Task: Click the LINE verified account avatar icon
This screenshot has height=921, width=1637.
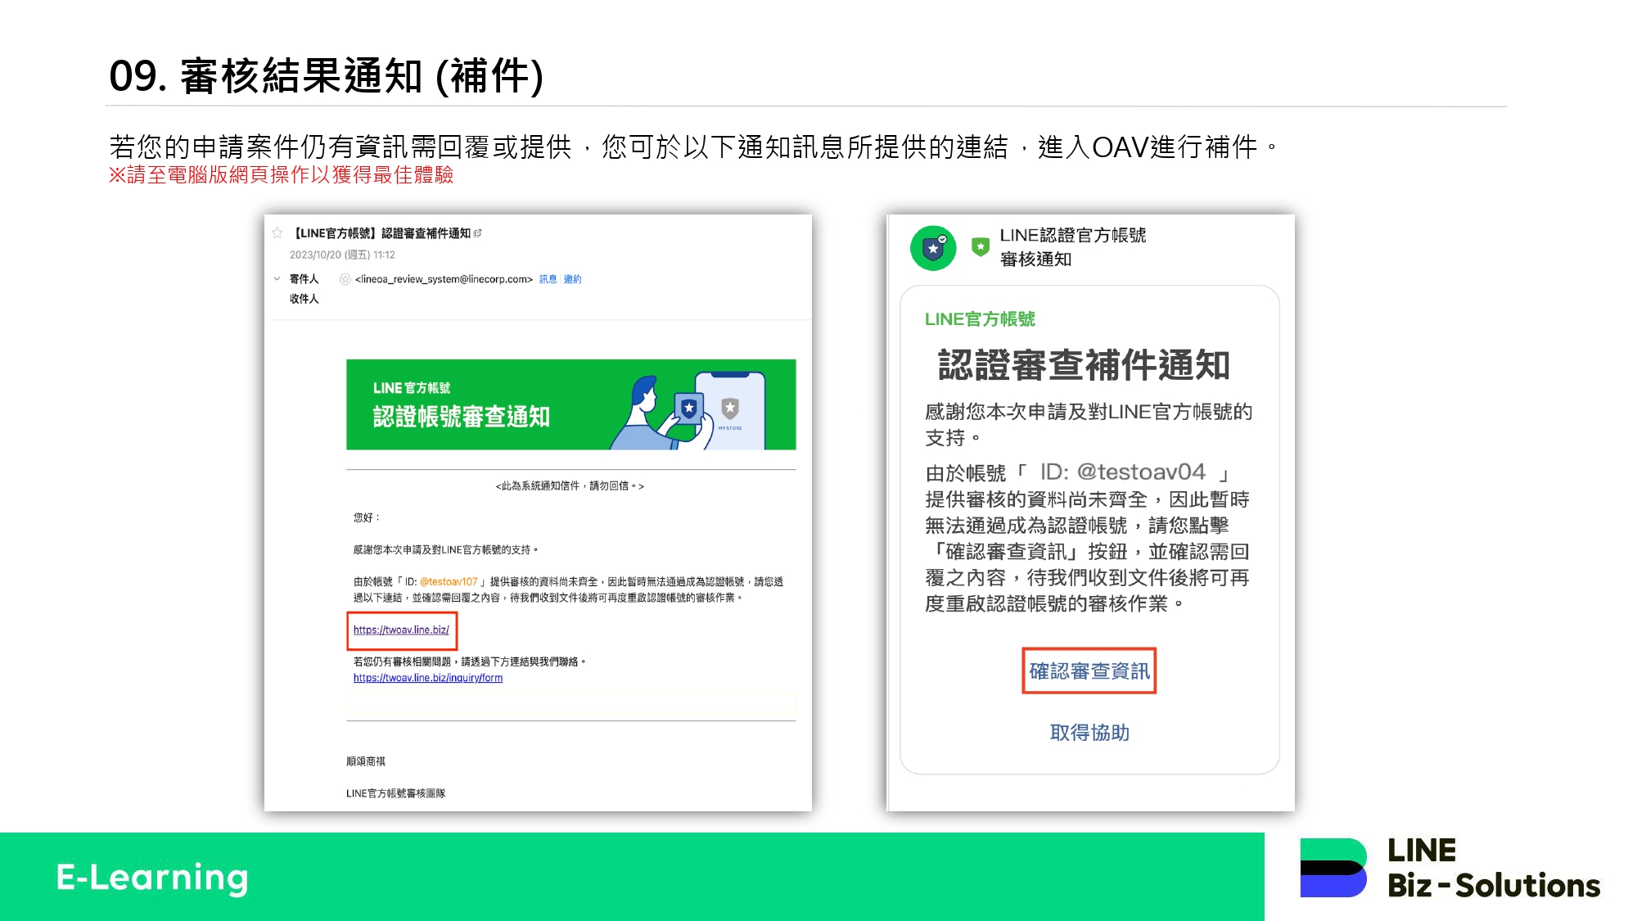Action: 933,248
